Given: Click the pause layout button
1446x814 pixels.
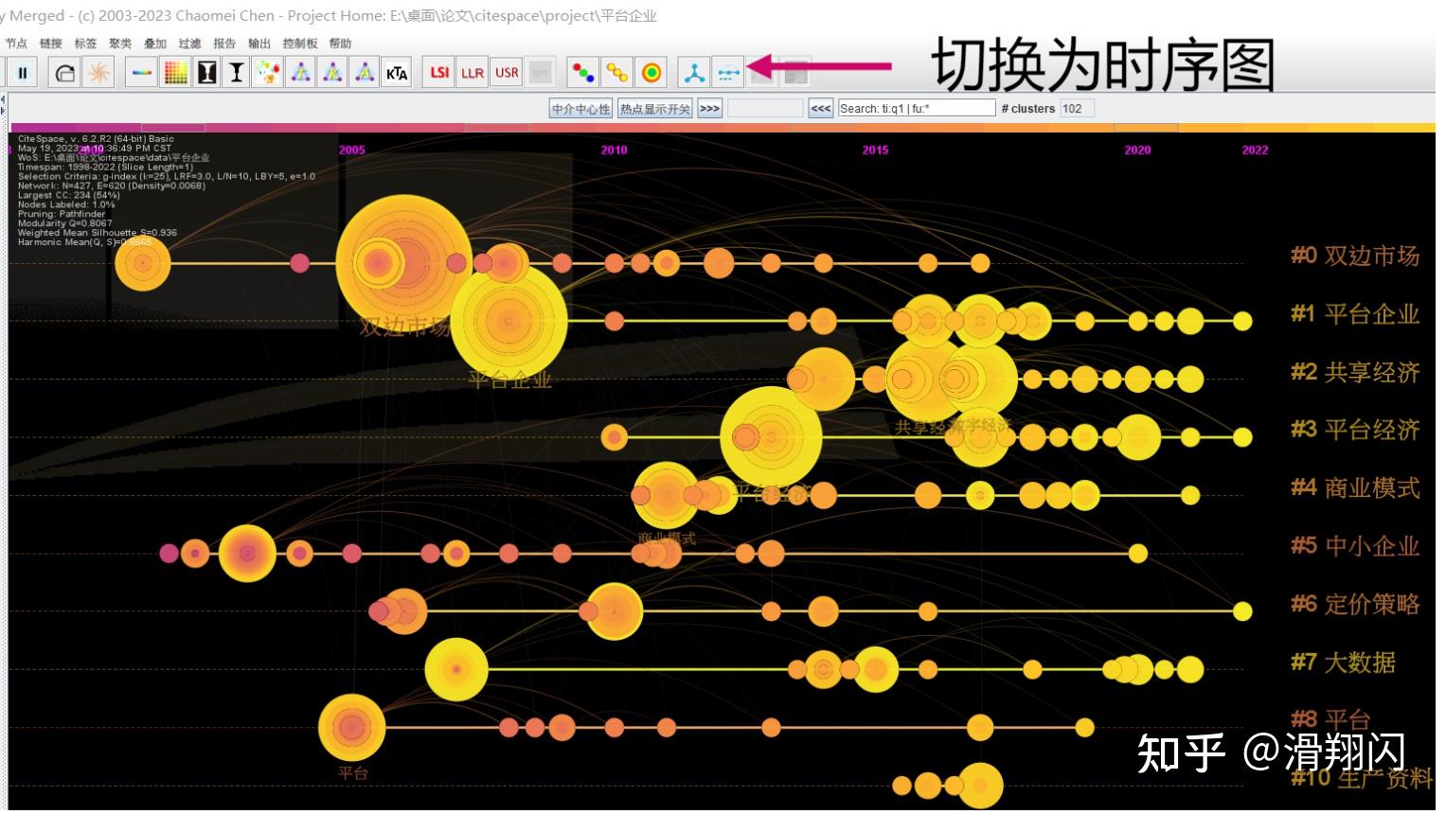Looking at the screenshot, I should (23, 72).
